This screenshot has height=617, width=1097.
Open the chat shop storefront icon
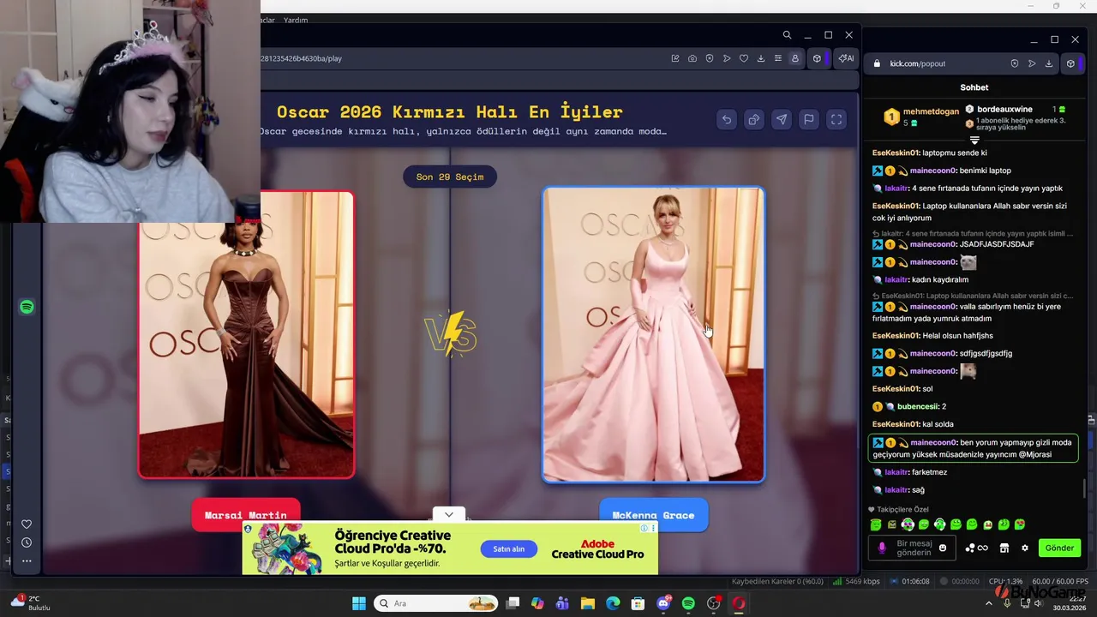(1004, 548)
